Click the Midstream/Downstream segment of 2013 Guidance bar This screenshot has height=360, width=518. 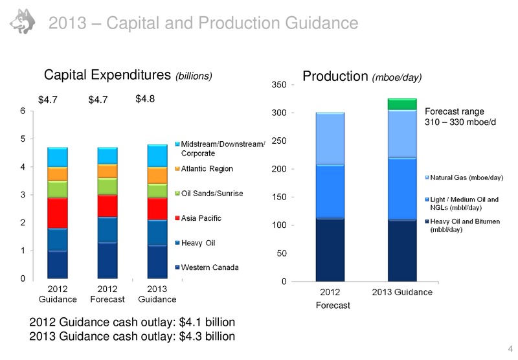click(157, 155)
